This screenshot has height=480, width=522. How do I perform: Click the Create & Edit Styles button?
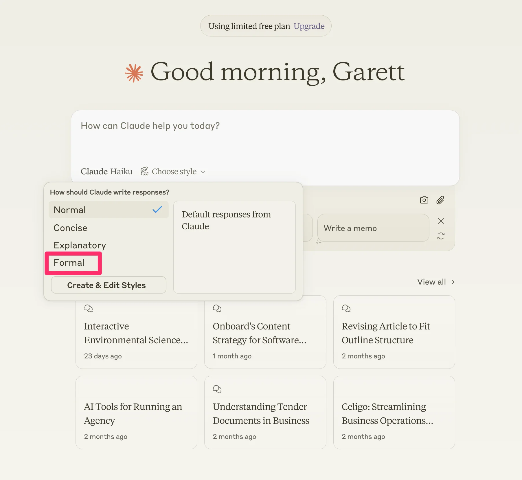109,285
